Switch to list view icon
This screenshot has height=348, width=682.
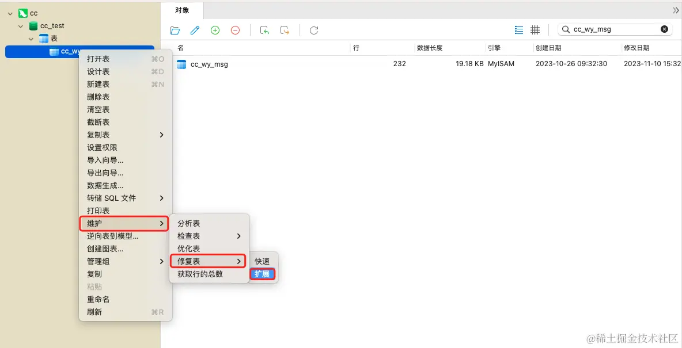518,29
